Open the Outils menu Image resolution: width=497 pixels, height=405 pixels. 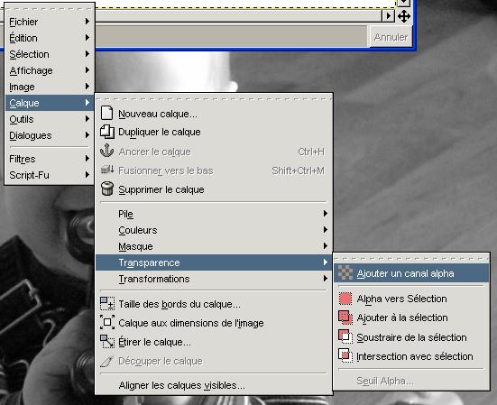tap(50, 119)
